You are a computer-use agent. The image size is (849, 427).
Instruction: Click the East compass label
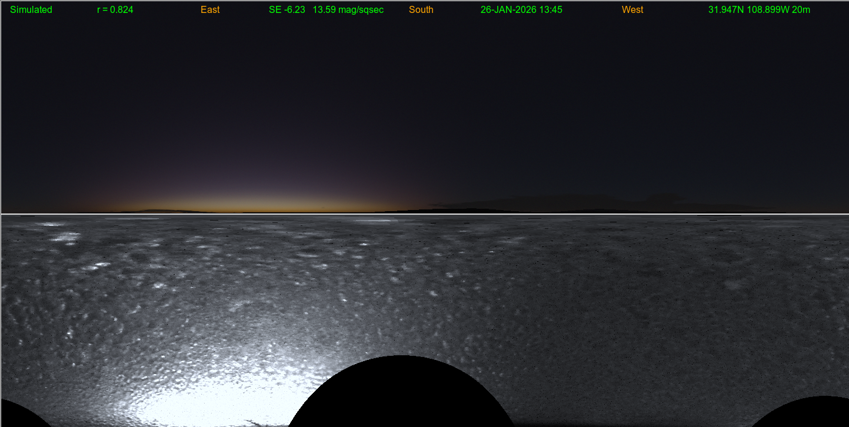(x=210, y=10)
